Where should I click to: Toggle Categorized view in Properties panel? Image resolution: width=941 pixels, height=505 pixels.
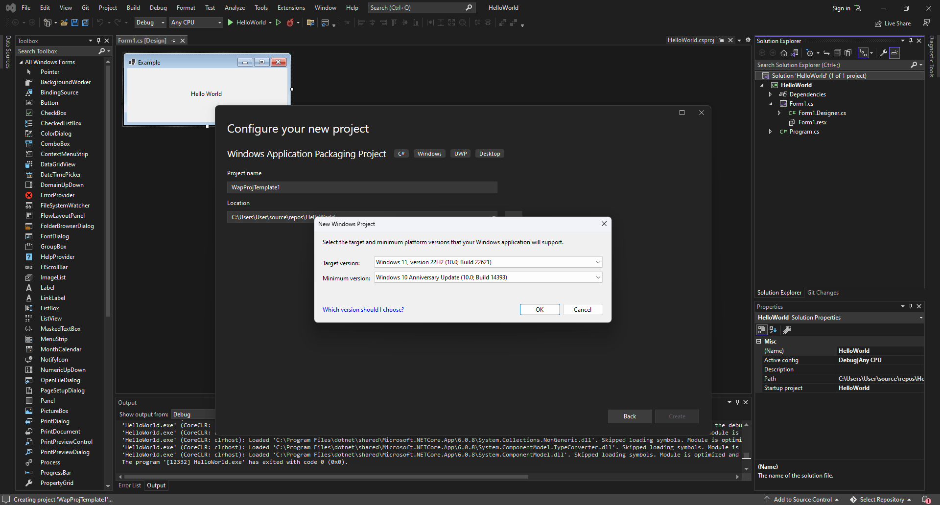762,330
